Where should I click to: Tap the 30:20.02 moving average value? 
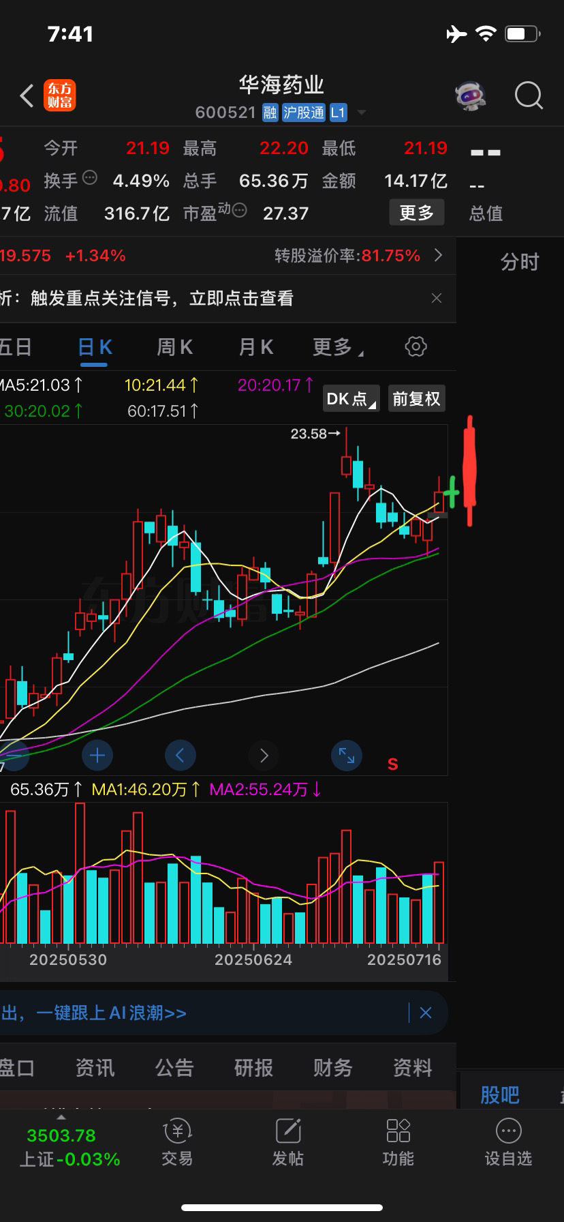[x=44, y=411]
